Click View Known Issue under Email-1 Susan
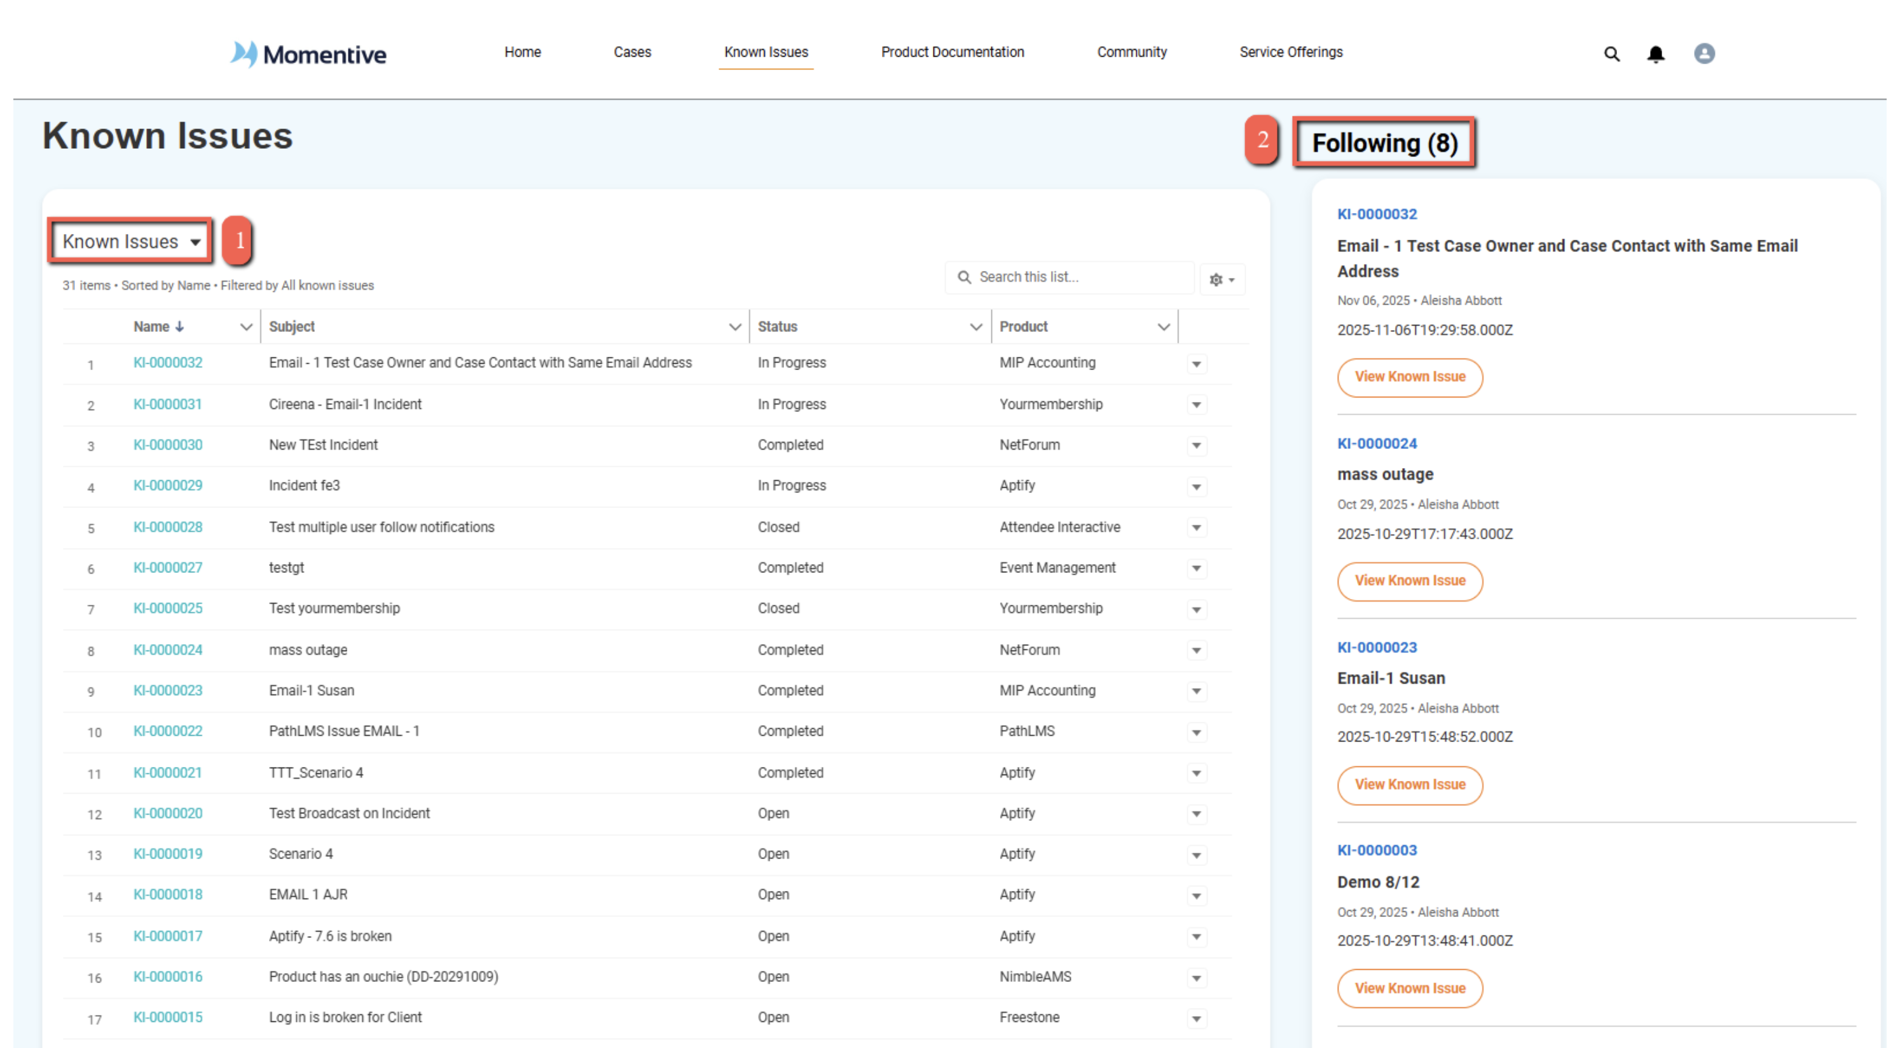The width and height of the screenshot is (1900, 1048). [1410, 785]
